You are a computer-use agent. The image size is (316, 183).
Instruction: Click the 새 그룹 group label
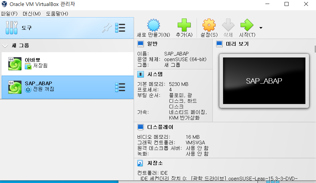[21, 46]
